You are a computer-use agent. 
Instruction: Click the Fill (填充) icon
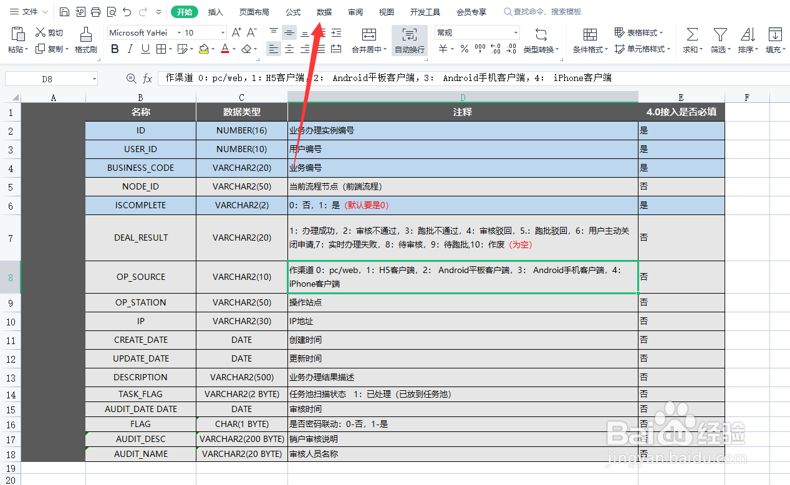pyautogui.click(x=775, y=35)
